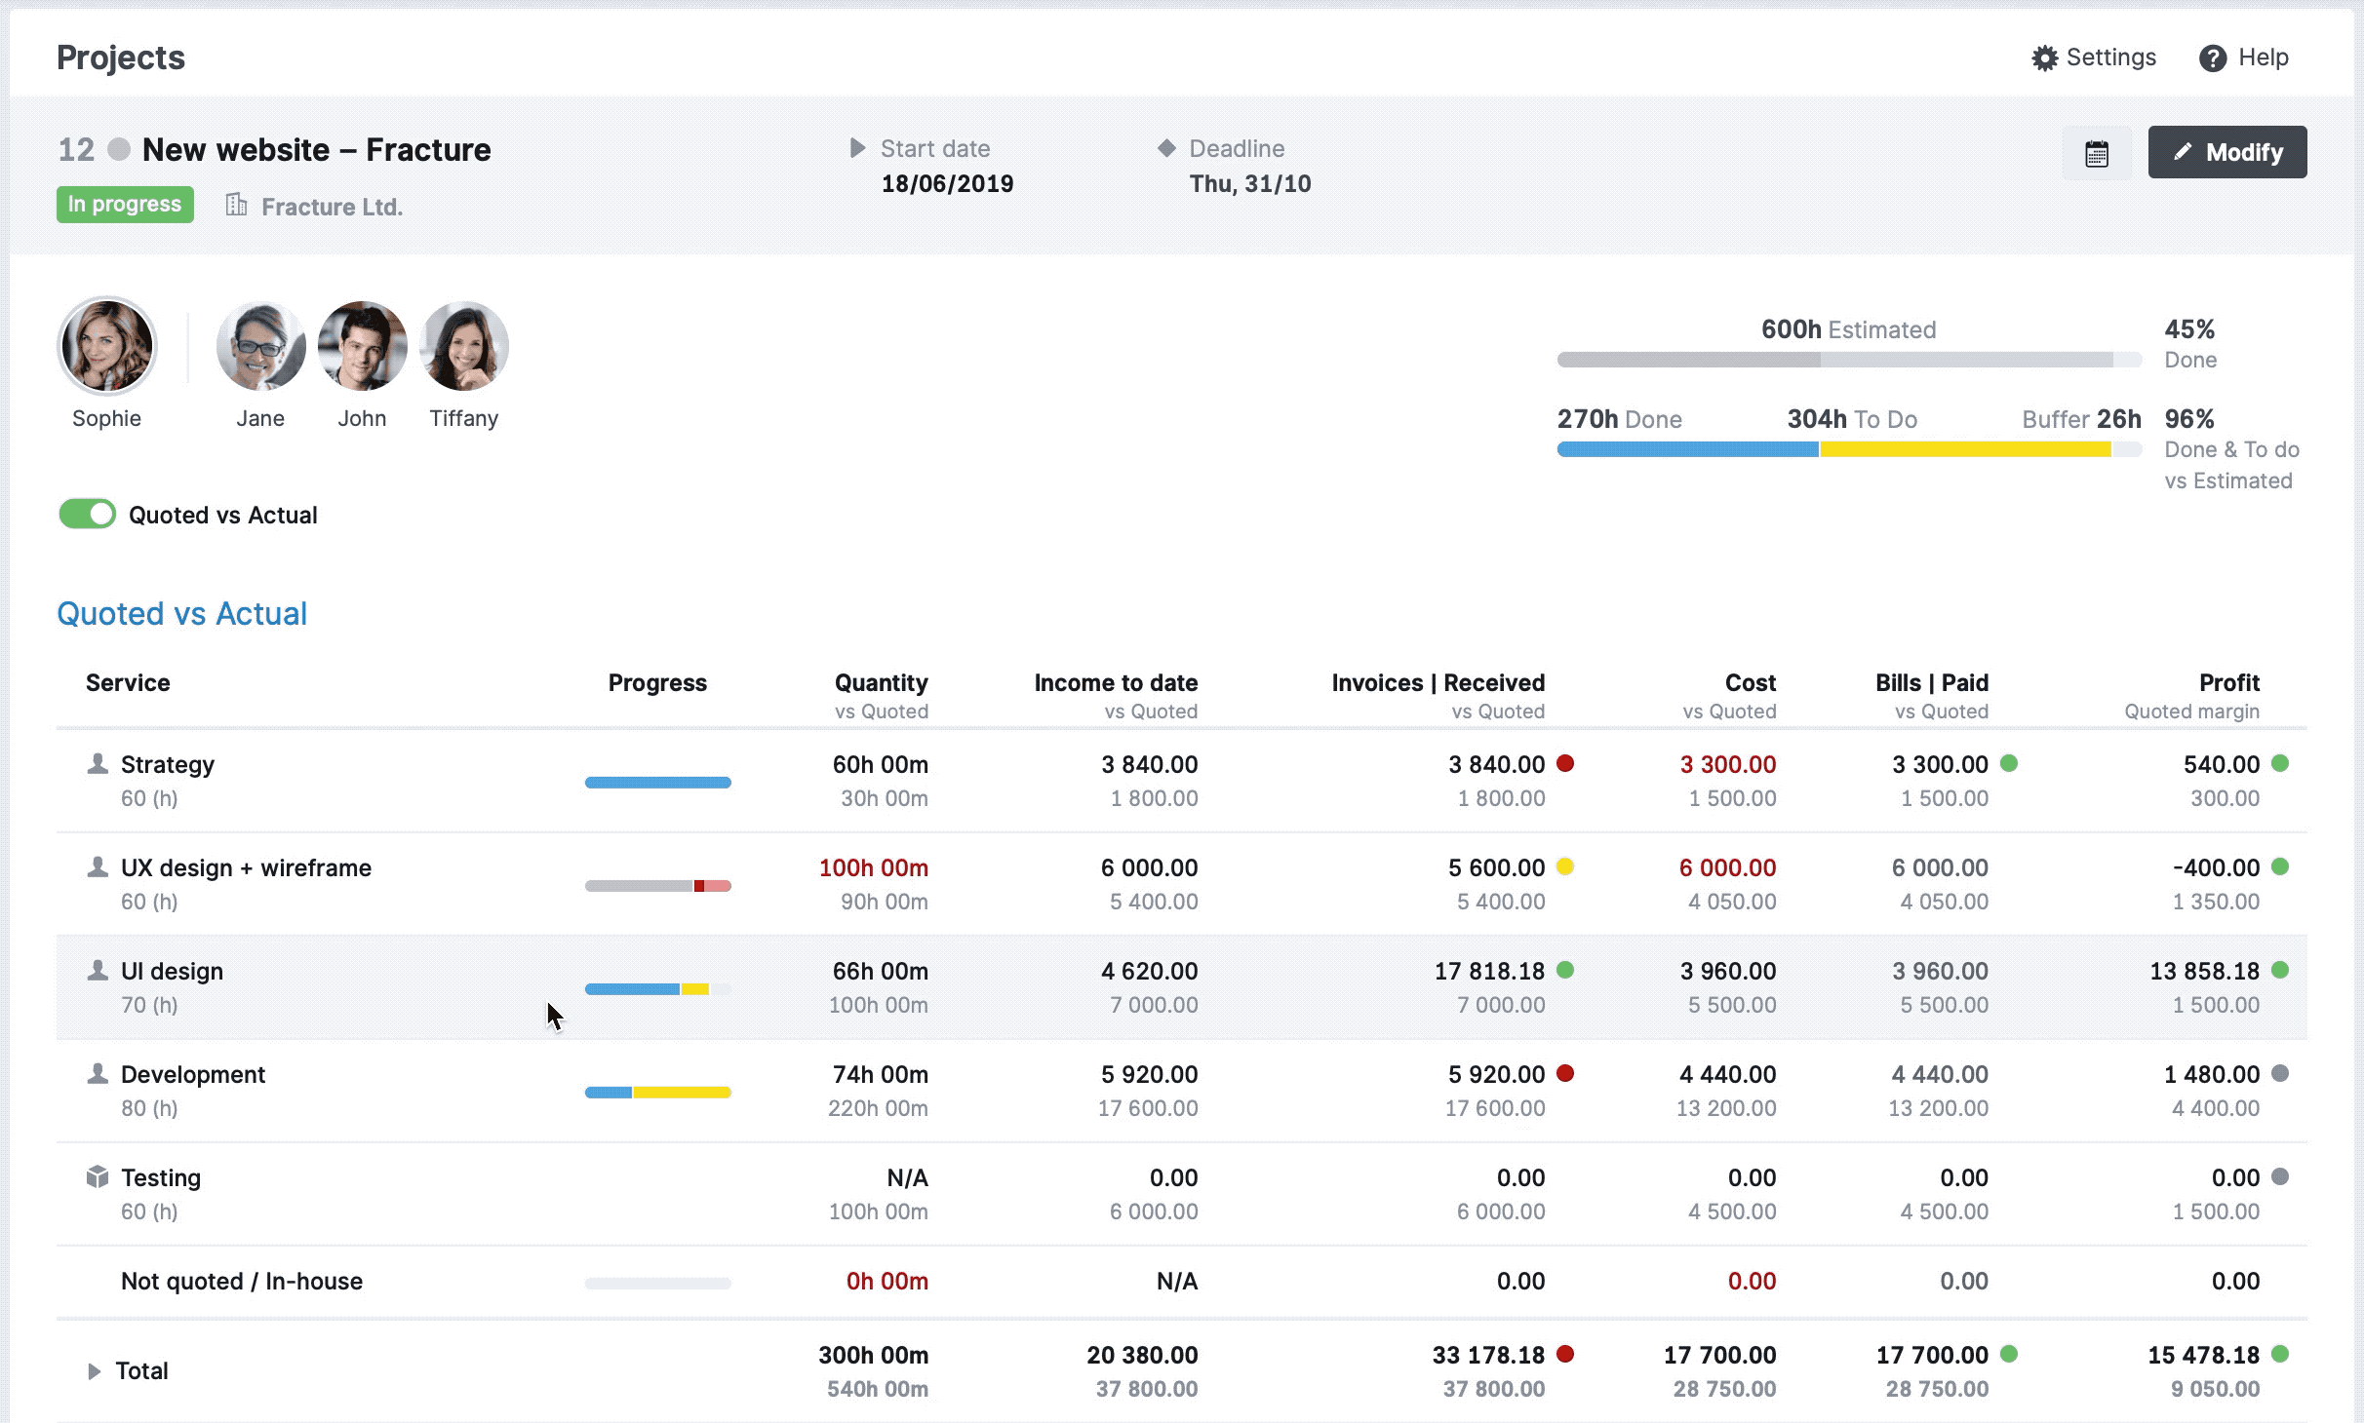Click the Projects page title

[121, 58]
